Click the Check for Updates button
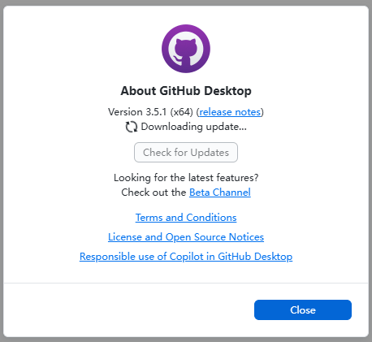Image resolution: width=372 pixels, height=342 pixels. (x=186, y=153)
